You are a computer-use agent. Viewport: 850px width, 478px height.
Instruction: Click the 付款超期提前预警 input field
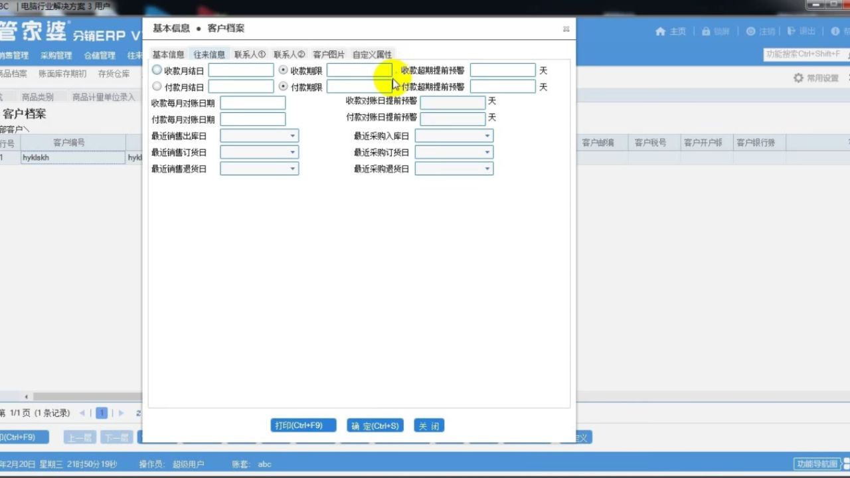[503, 86]
